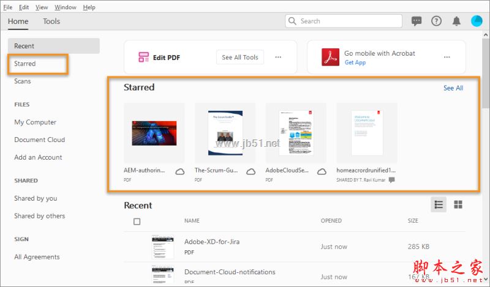This screenshot has width=490, height=287.
Task: Click the Document-Cloud-notifications row thumbnail
Action: click(x=162, y=274)
